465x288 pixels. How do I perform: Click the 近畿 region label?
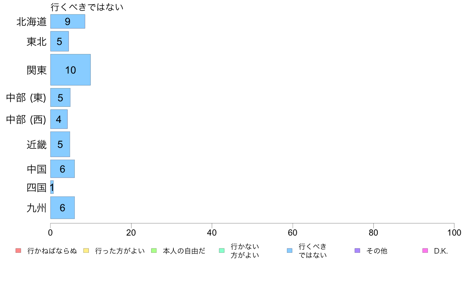point(36,144)
